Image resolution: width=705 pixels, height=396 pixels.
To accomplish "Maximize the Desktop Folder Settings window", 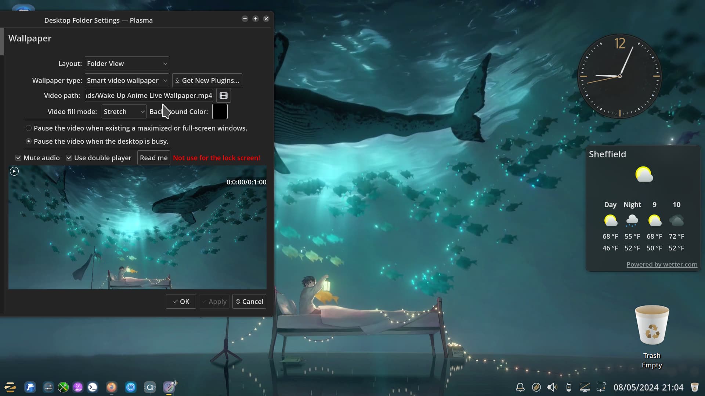I will click(256, 19).
